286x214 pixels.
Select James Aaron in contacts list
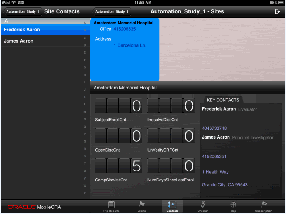click(45, 41)
